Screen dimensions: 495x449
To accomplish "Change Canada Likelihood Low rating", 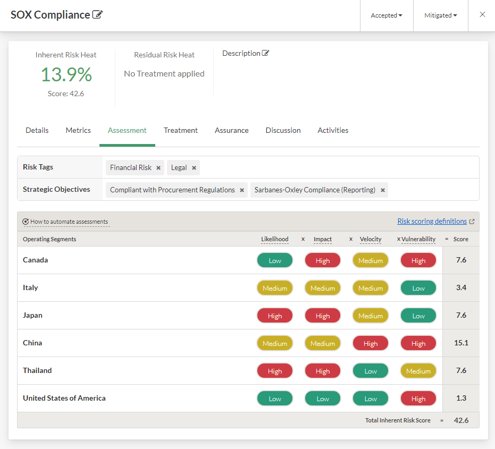I will [x=275, y=260].
